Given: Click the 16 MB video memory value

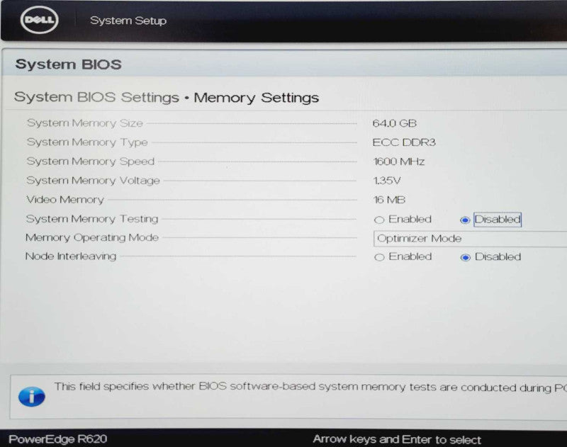Looking at the screenshot, I should click(389, 200).
